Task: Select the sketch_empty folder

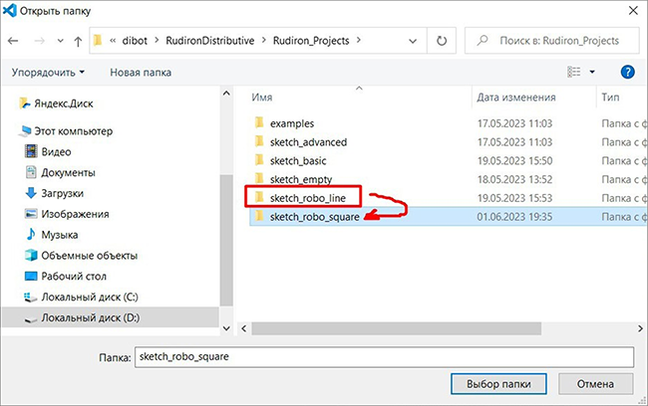Action: point(301,179)
